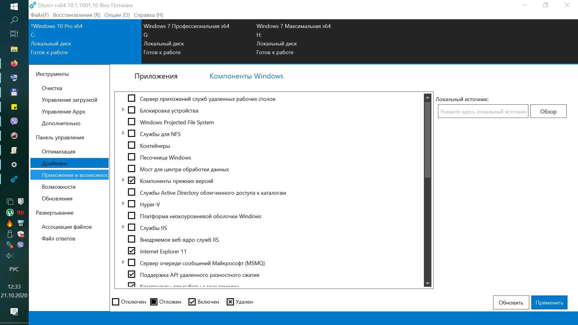The image size is (578, 325).
Task: Open the notification center icon
Action: click(14, 311)
